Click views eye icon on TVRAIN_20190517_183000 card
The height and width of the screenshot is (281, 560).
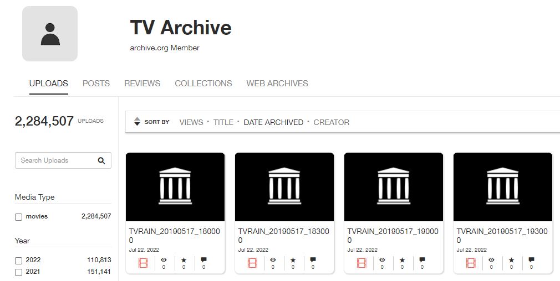pos(273,260)
